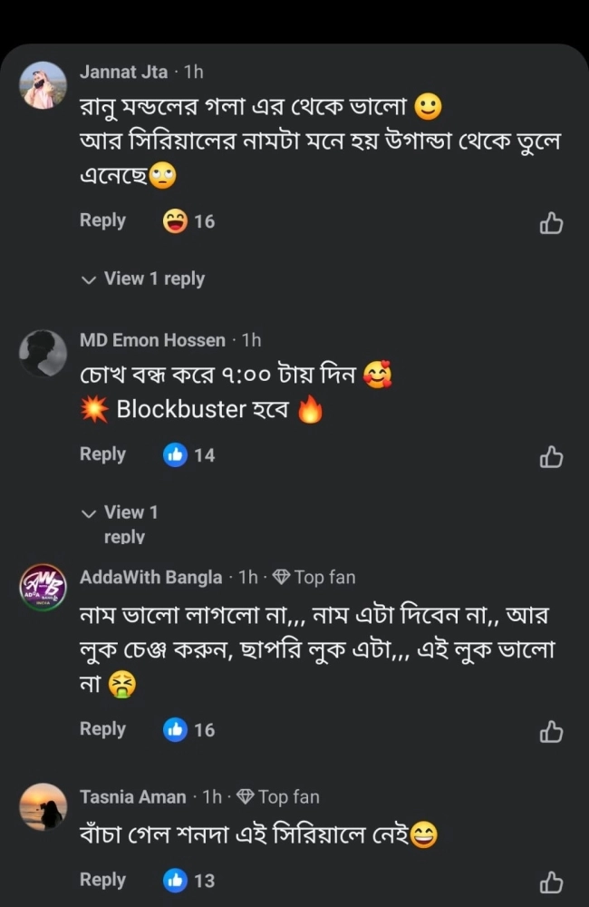This screenshot has height=907, width=589.
Task: Reply to Tasnia Aman's comment
Action: pos(102,880)
